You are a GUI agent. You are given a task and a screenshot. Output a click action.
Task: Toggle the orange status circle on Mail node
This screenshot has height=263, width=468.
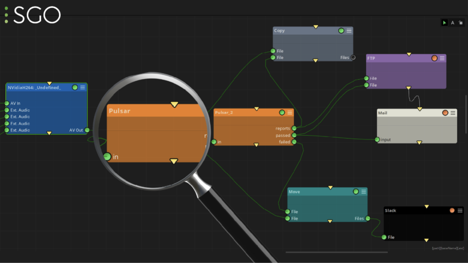(x=445, y=113)
